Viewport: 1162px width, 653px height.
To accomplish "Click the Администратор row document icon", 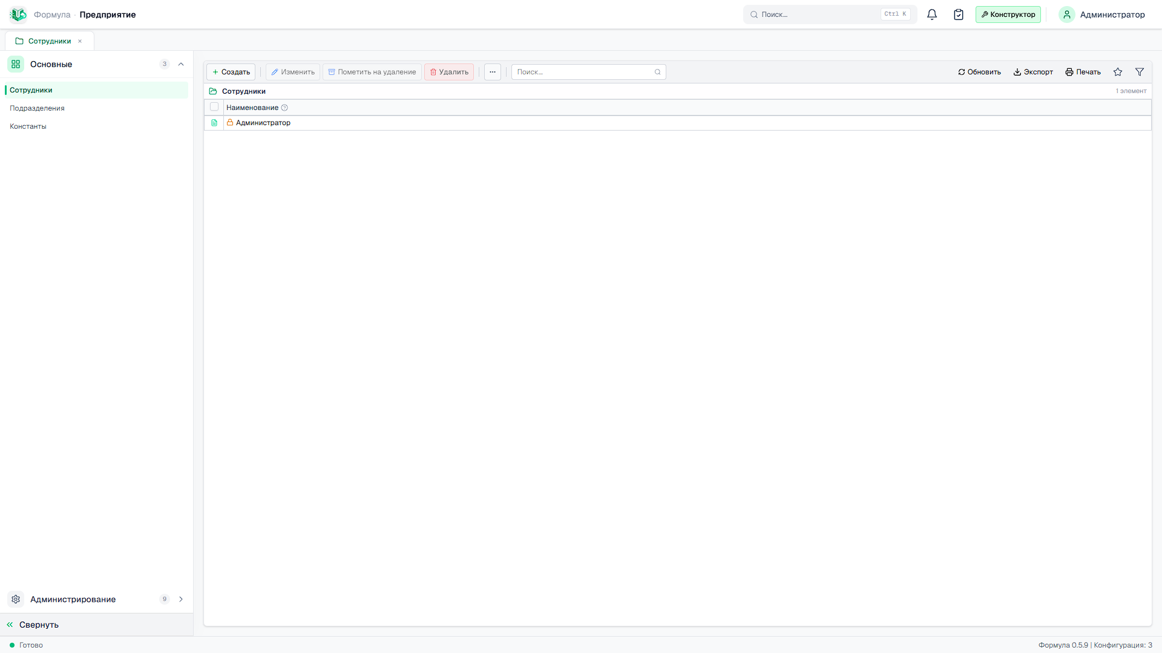I will click(x=214, y=123).
